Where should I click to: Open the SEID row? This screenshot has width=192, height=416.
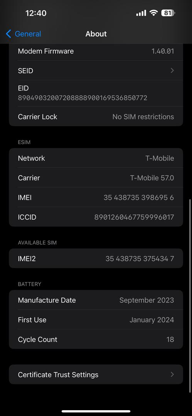(96, 70)
